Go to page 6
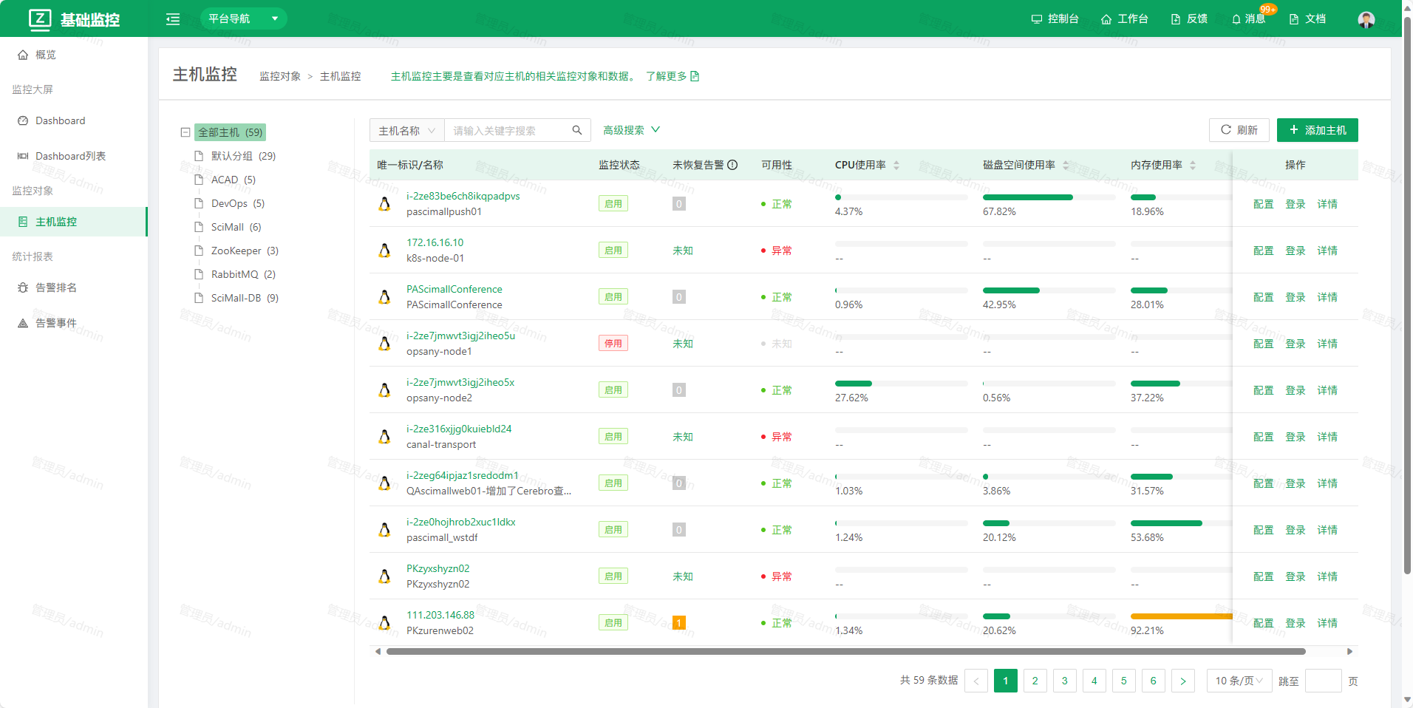The image size is (1413, 708). (1154, 681)
